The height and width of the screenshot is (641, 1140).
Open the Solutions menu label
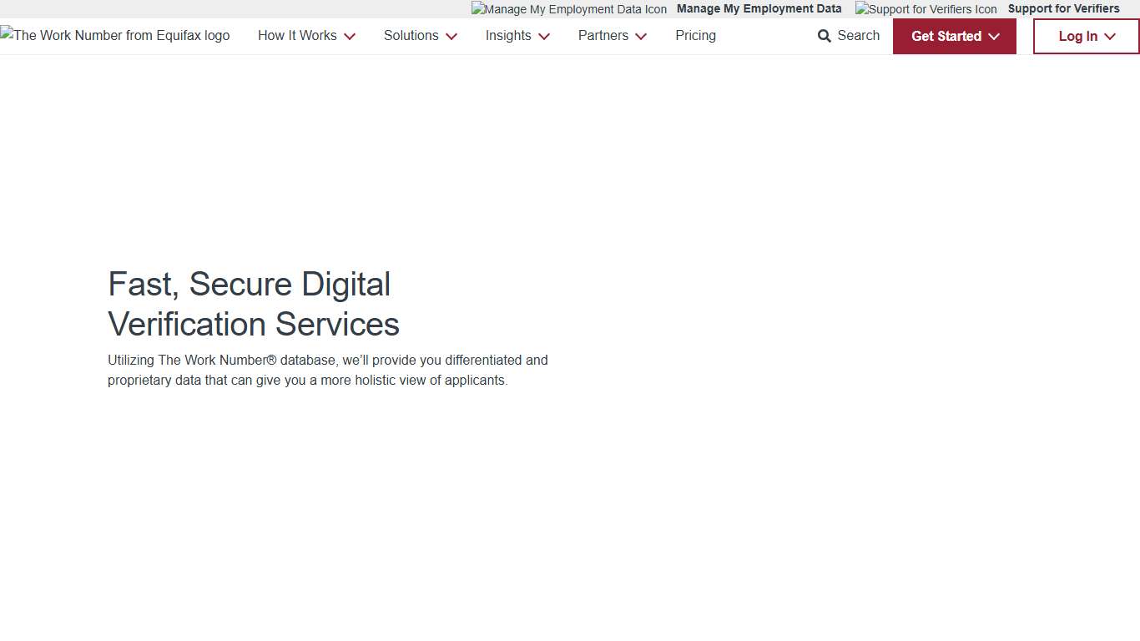[x=411, y=35]
